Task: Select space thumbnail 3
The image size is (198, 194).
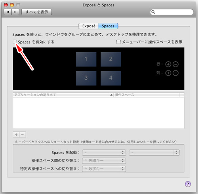Action: (x=86, y=78)
